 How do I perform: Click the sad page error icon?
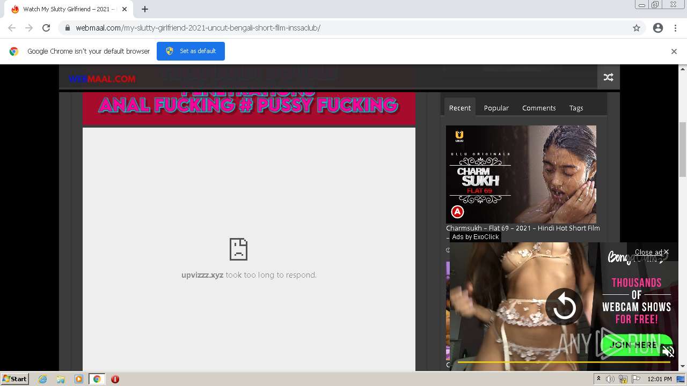238,249
